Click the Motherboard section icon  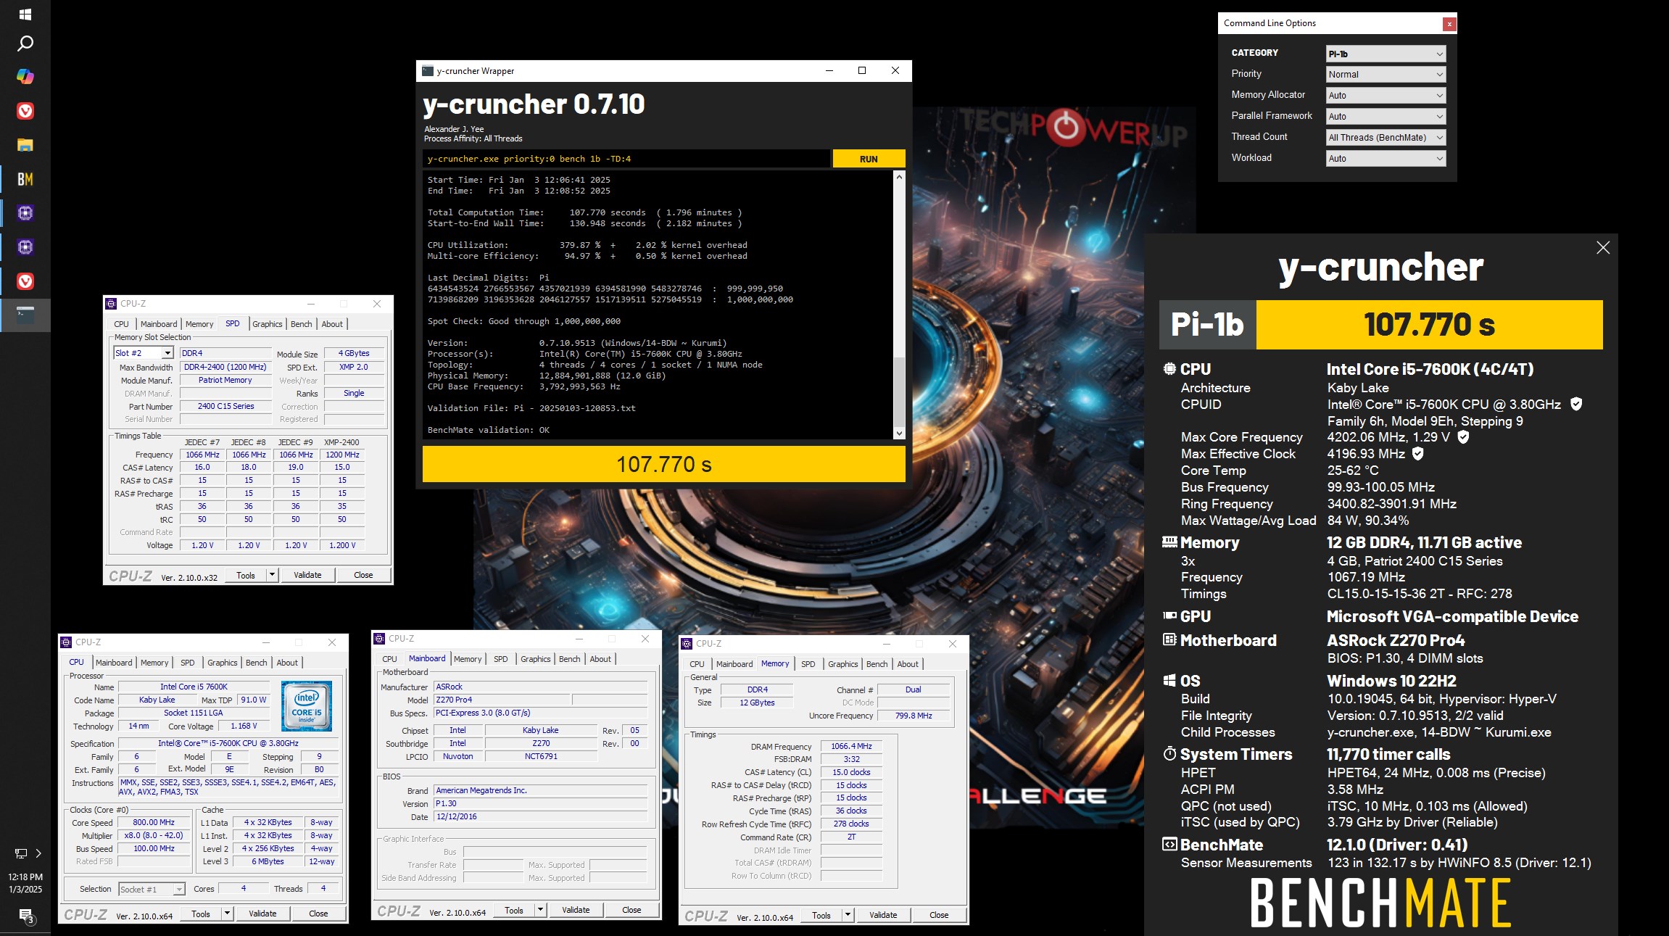[x=1169, y=639]
